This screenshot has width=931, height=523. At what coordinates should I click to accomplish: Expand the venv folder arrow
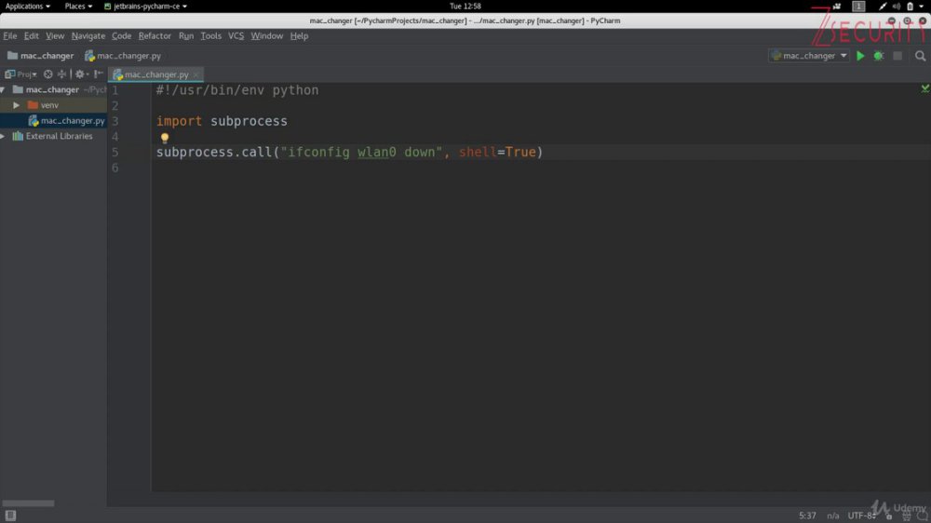point(17,105)
